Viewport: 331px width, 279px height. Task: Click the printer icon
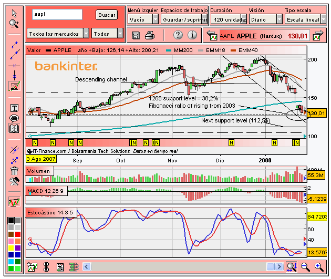coord(150,35)
